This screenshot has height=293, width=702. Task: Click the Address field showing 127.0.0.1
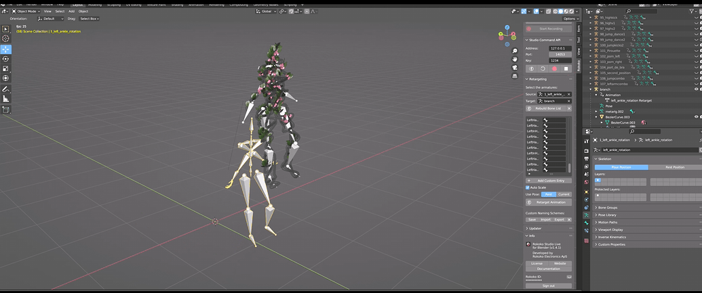(x=560, y=48)
